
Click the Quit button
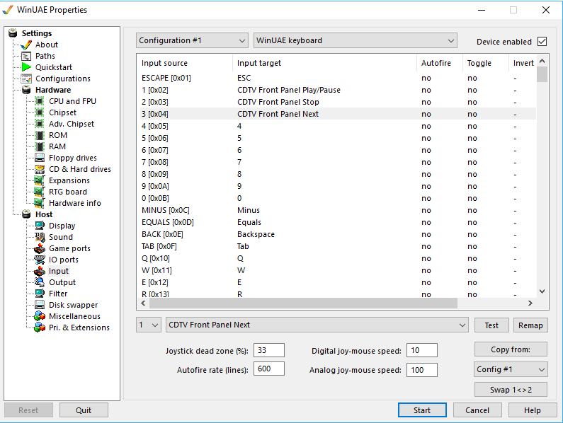click(x=84, y=410)
